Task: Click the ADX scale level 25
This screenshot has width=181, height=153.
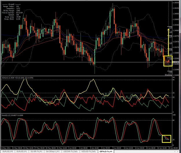Action: click(x=173, y=93)
